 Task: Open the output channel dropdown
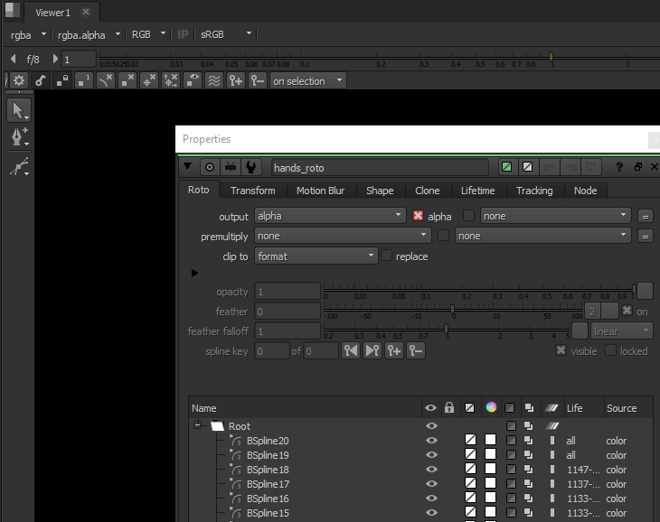click(x=329, y=216)
